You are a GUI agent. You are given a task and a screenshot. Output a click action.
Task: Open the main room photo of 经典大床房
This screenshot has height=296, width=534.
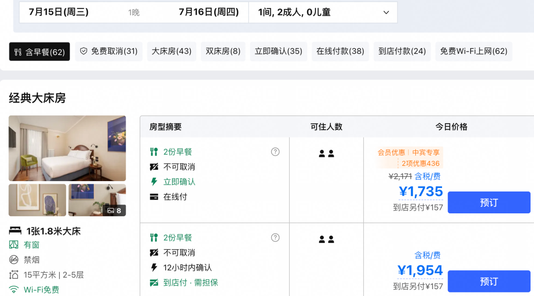(67, 148)
